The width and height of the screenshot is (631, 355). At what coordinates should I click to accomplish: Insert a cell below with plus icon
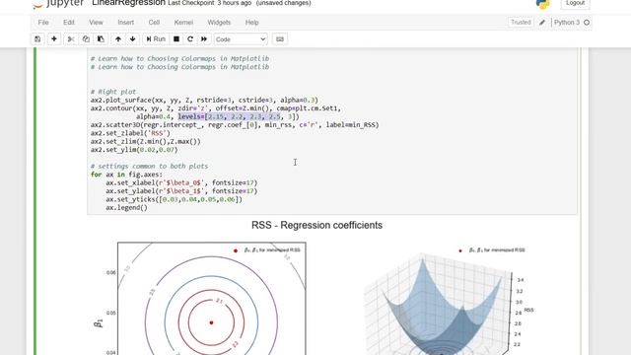tap(54, 39)
